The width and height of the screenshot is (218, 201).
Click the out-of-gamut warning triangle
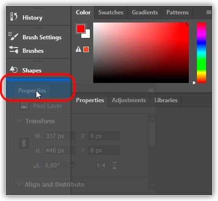[78, 49]
